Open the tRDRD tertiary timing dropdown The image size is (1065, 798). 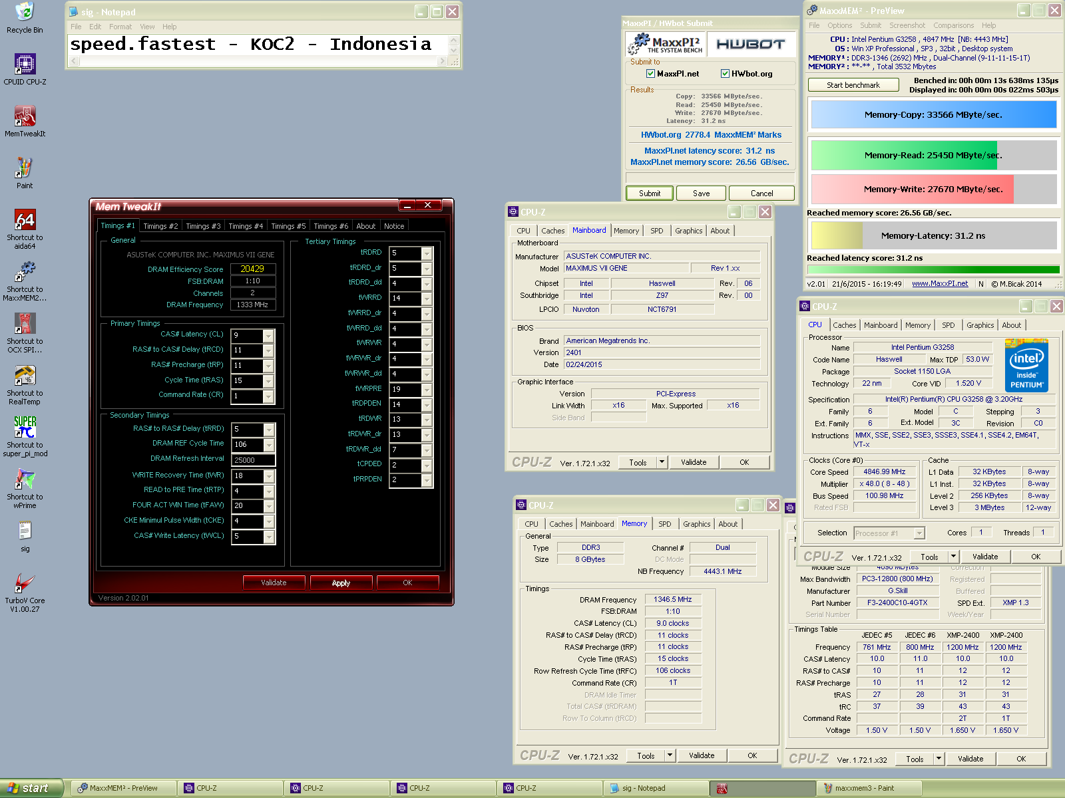427,253
